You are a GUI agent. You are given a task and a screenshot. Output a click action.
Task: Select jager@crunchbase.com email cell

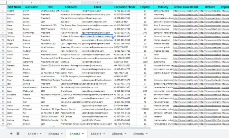(97, 91)
